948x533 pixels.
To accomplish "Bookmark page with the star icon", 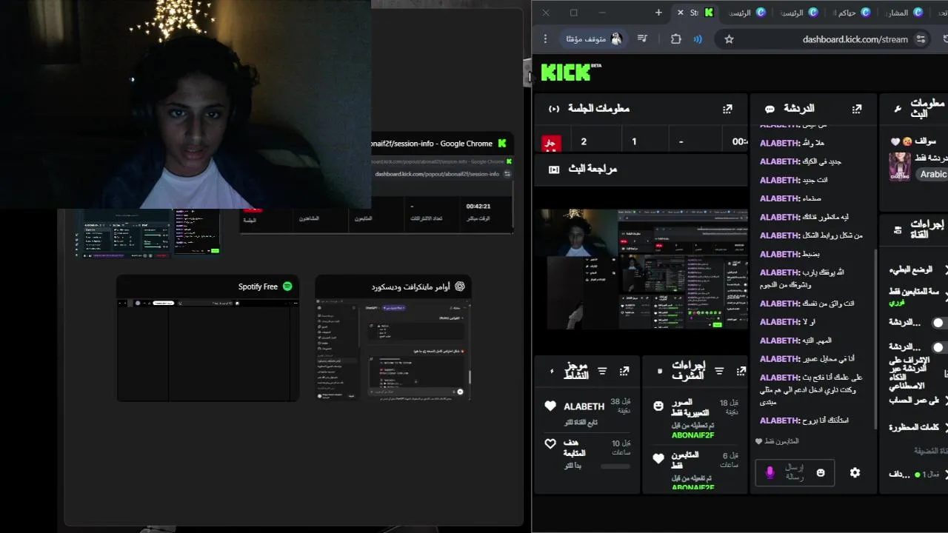I will [729, 39].
